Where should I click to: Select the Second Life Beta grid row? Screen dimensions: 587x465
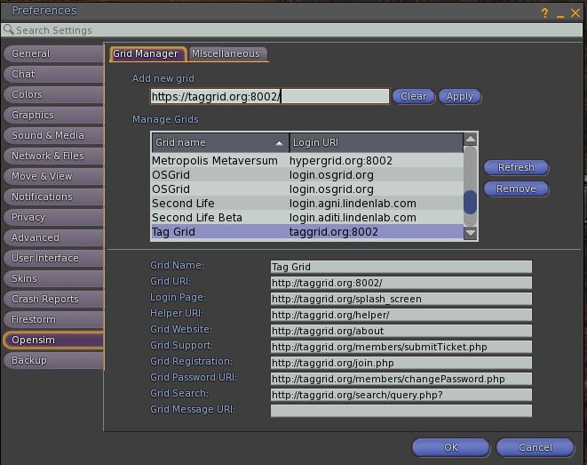click(307, 218)
